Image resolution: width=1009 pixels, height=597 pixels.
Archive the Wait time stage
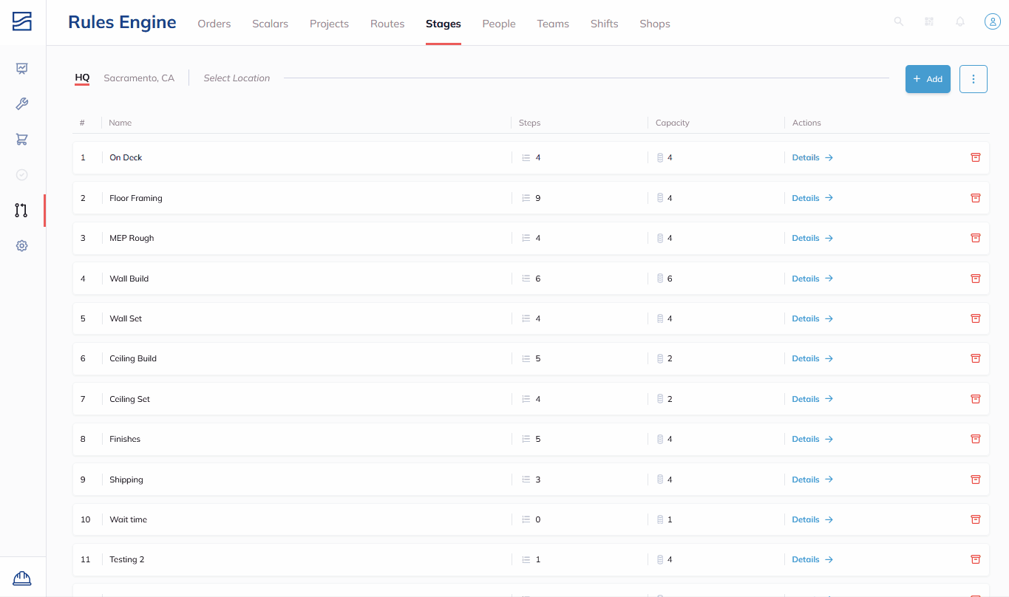click(x=975, y=519)
